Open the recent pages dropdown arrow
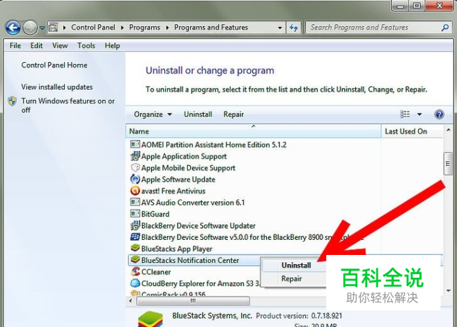Image resolution: width=457 pixels, height=327 pixels. point(42,28)
